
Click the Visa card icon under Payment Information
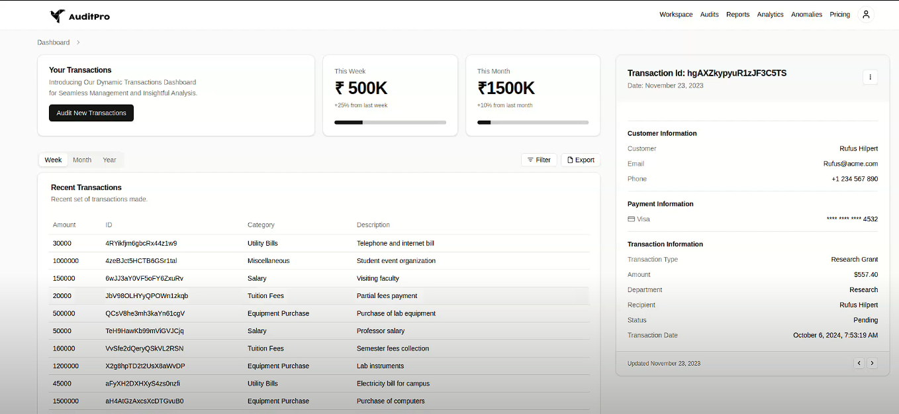point(630,219)
